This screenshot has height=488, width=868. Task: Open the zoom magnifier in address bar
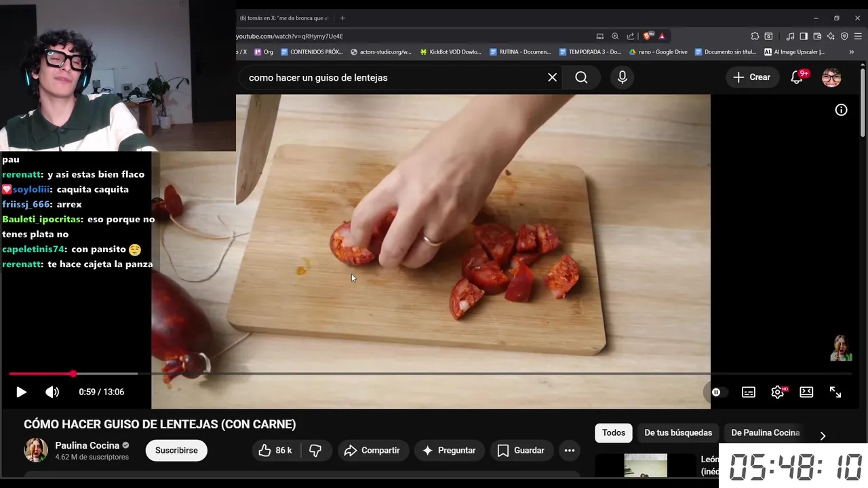pos(615,36)
